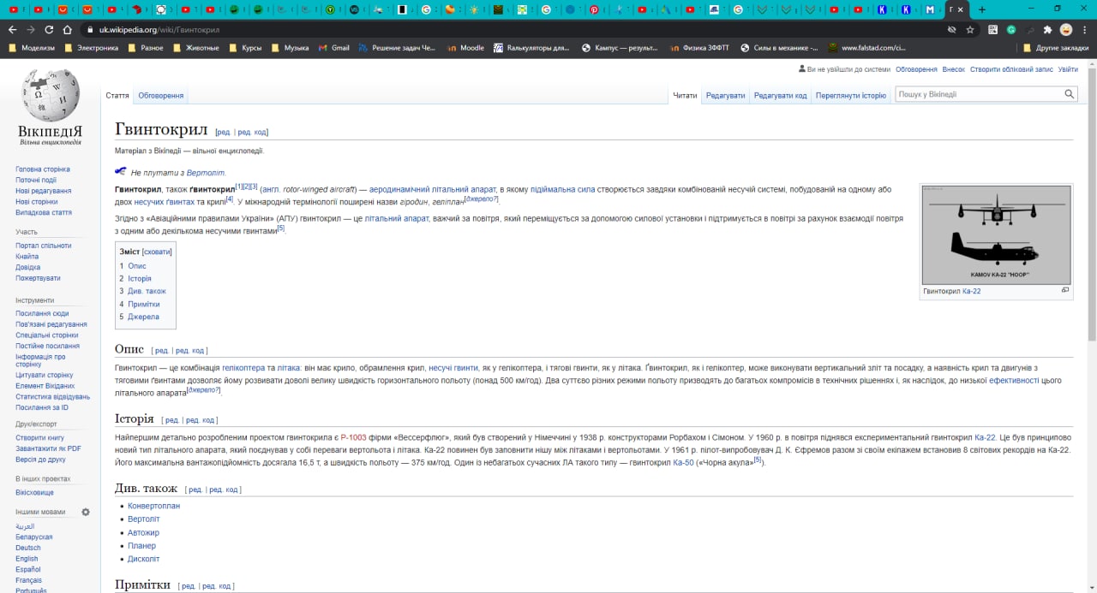Enlarge the Ka-22 image via the expand icon
1097x593 pixels.
(x=1065, y=290)
